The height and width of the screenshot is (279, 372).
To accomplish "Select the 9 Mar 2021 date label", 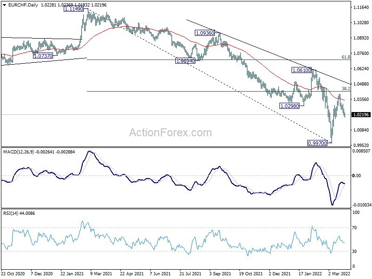I will coord(101,274).
